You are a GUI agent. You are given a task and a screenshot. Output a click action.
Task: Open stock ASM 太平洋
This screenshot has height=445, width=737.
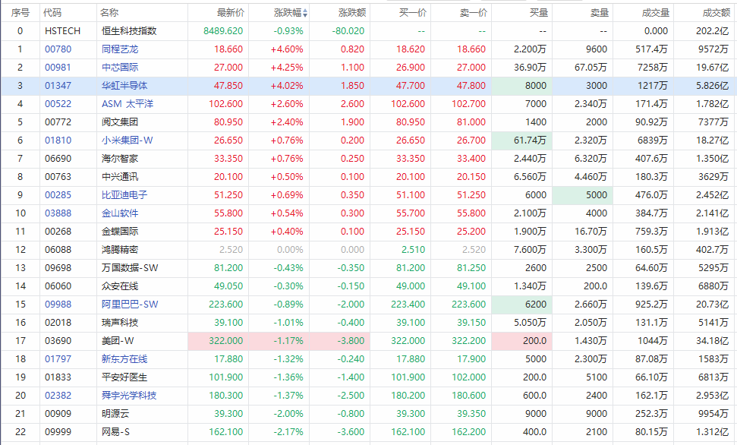128,104
